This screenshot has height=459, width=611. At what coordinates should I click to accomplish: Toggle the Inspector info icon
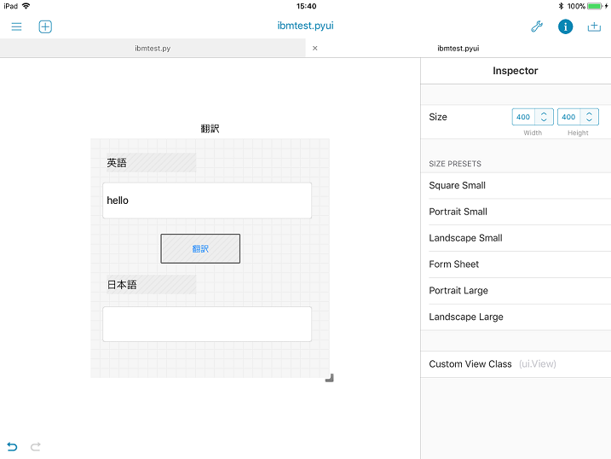pyautogui.click(x=565, y=26)
